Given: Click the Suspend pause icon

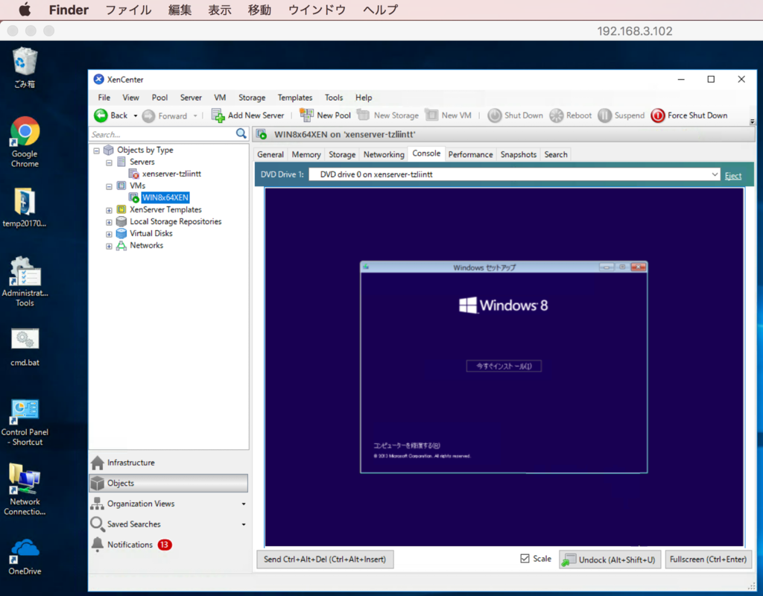Looking at the screenshot, I should click(x=604, y=115).
